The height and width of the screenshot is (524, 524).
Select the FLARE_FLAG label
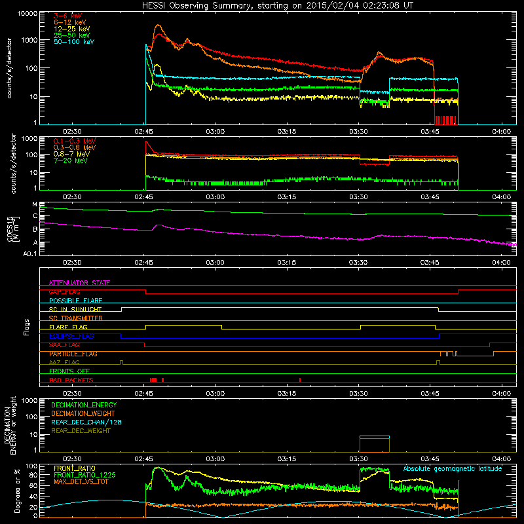click(68, 327)
